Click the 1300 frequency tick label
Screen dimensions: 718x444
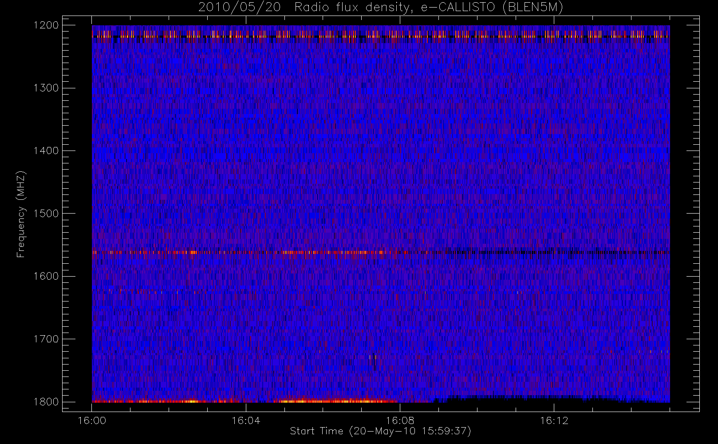[x=46, y=88]
